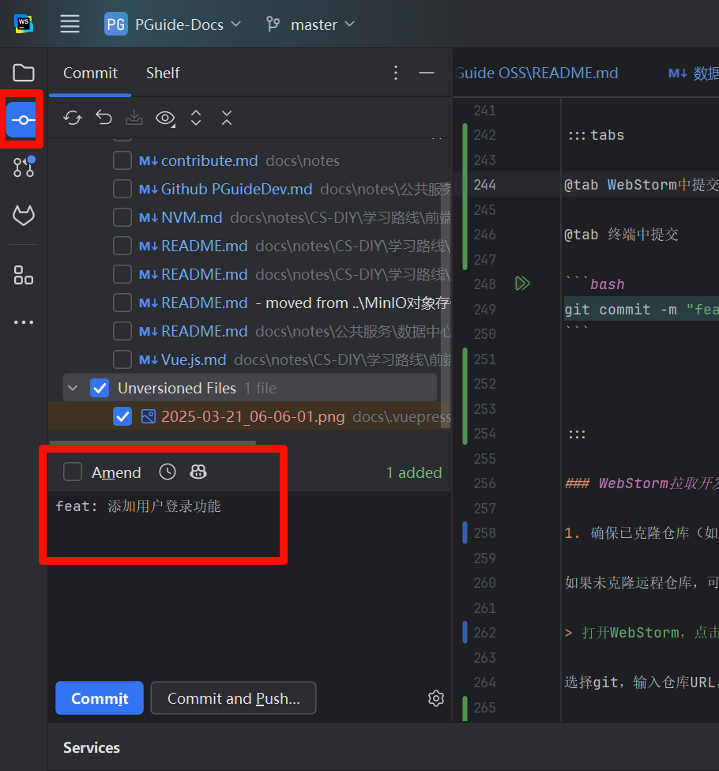Click the Commit button

pos(100,698)
